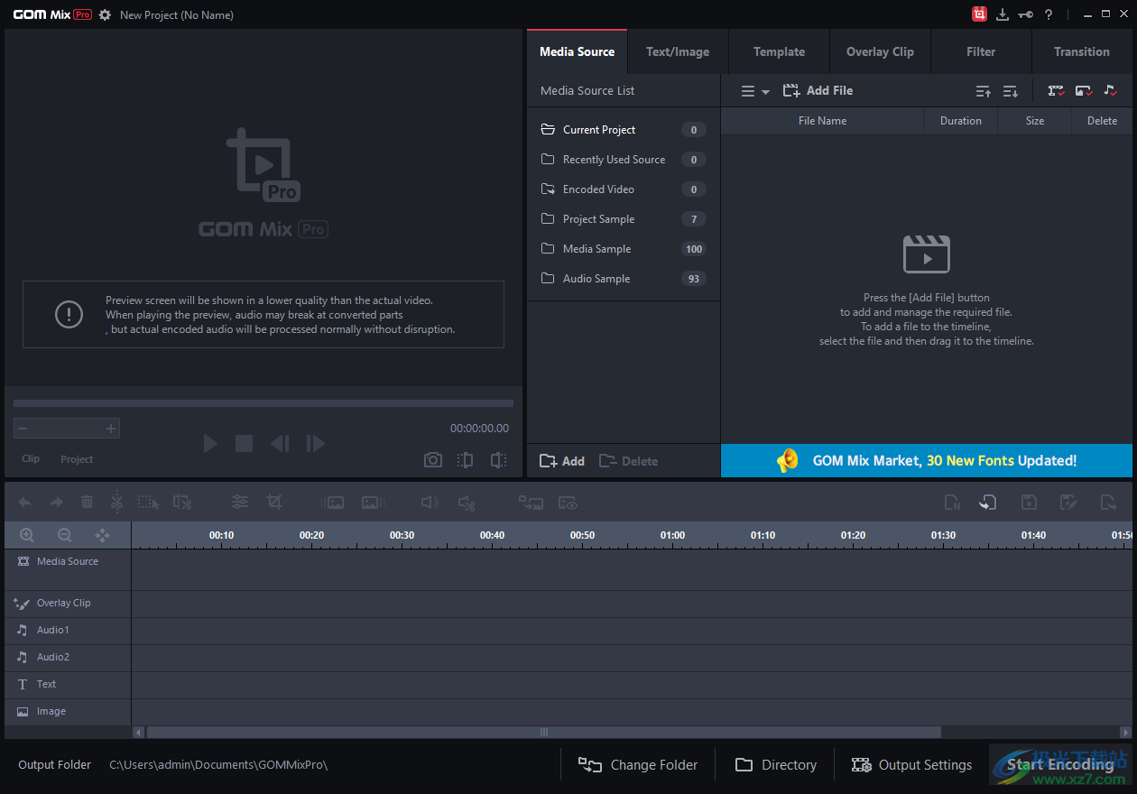Click the split-right preview icon
This screenshot has height=794, width=1137.
(498, 460)
